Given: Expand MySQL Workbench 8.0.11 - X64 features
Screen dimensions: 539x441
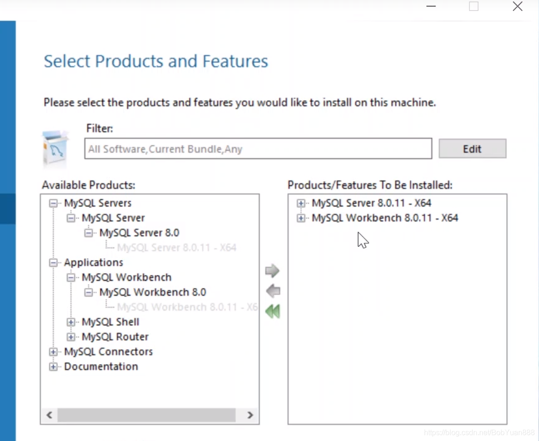Looking at the screenshot, I should point(301,218).
